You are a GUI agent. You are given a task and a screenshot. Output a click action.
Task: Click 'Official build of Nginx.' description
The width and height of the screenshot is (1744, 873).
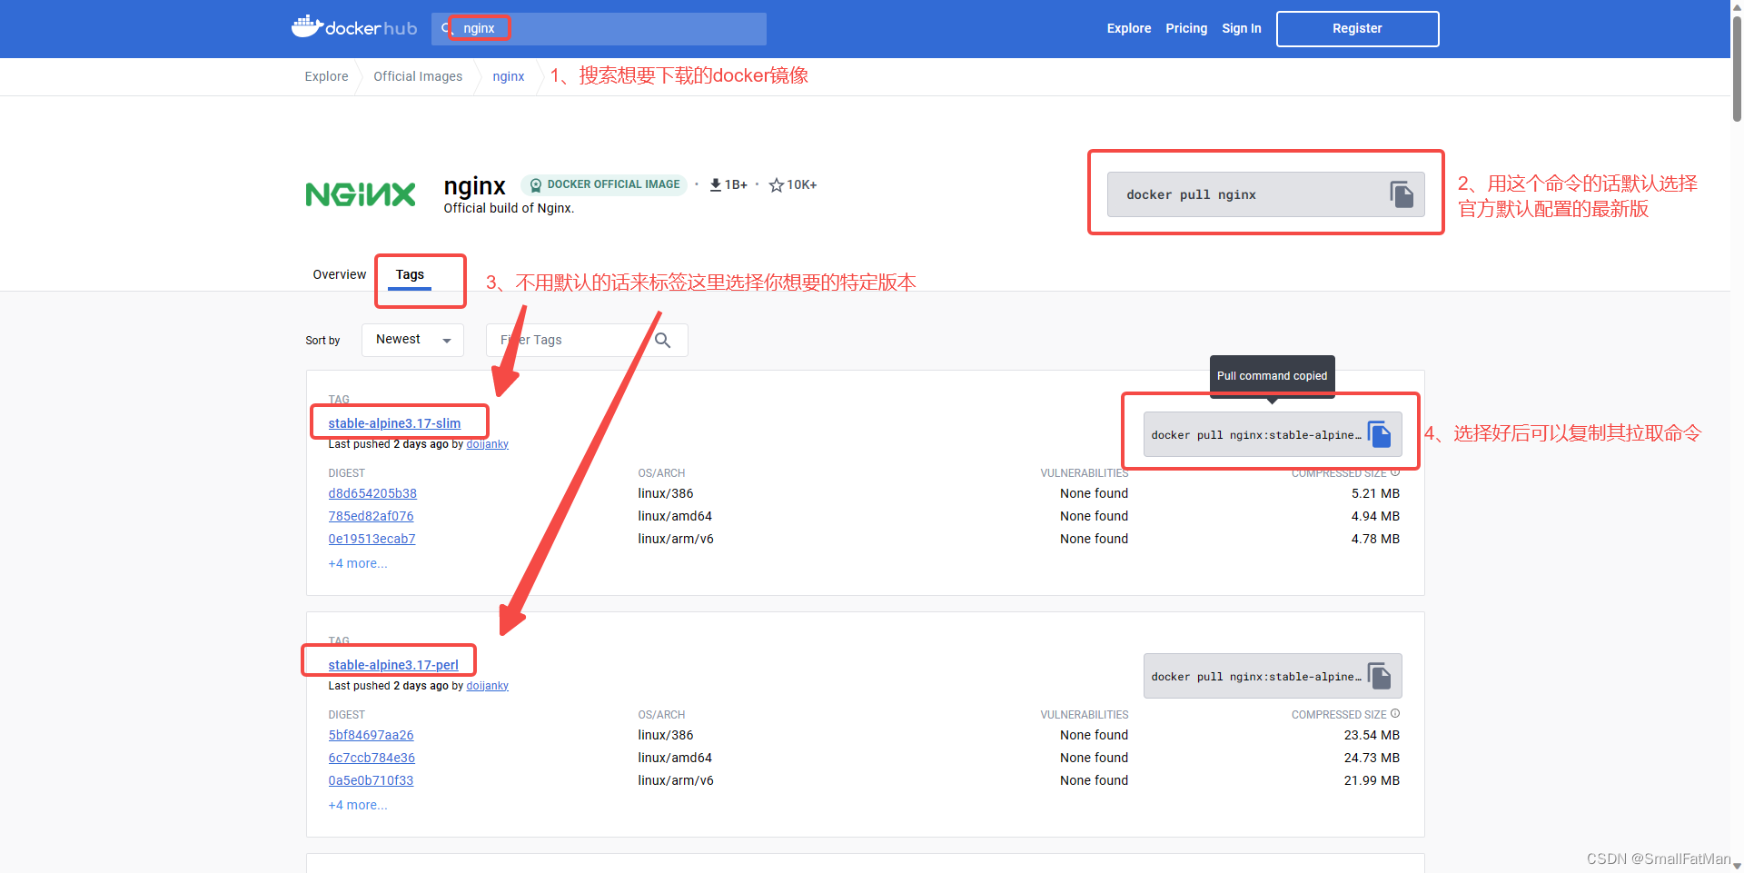509,208
